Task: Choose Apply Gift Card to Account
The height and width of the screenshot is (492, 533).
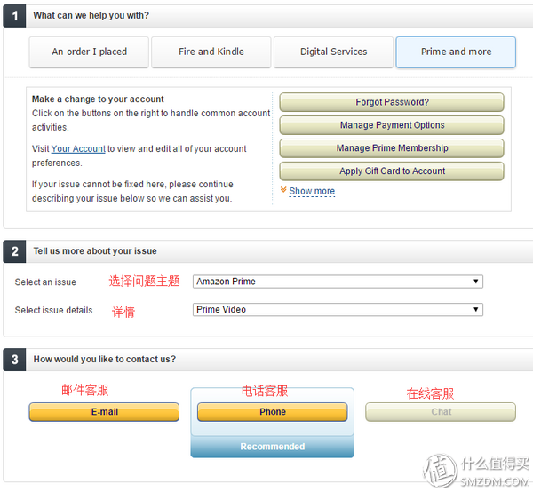Action: (392, 171)
